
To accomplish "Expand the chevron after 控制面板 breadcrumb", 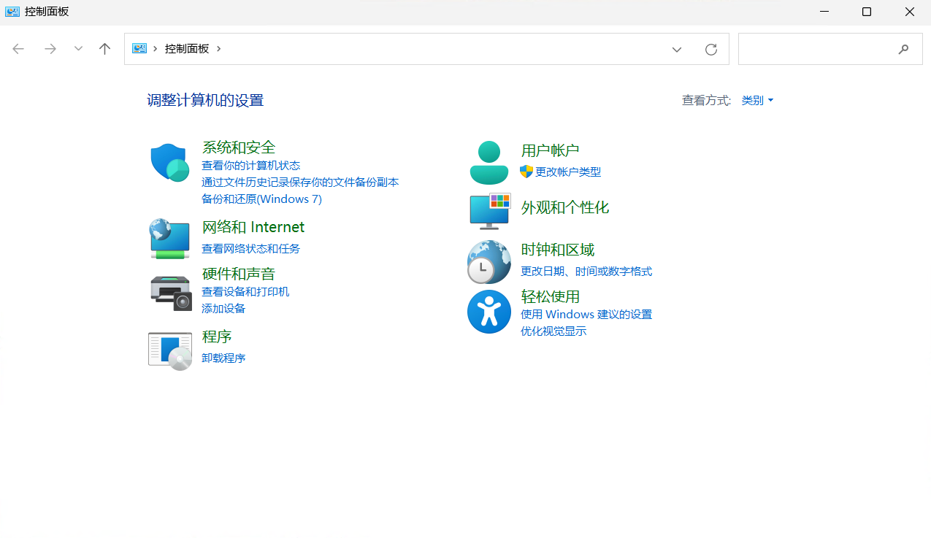I will pyautogui.click(x=218, y=49).
